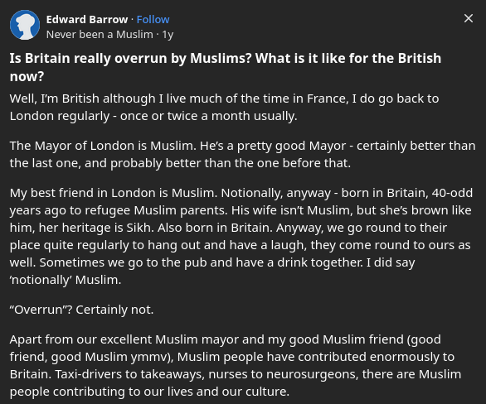Follow Edward Barrow
The width and height of the screenshot is (486, 404).
153,20
